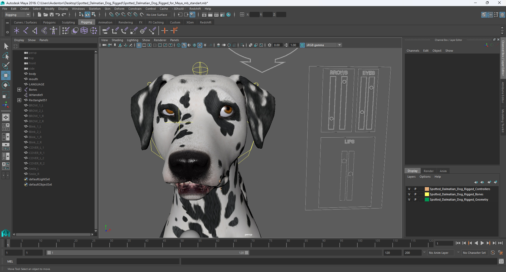Open the Rigging menu set dropdown
The image size is (506, 272).
tap(17, 15)
